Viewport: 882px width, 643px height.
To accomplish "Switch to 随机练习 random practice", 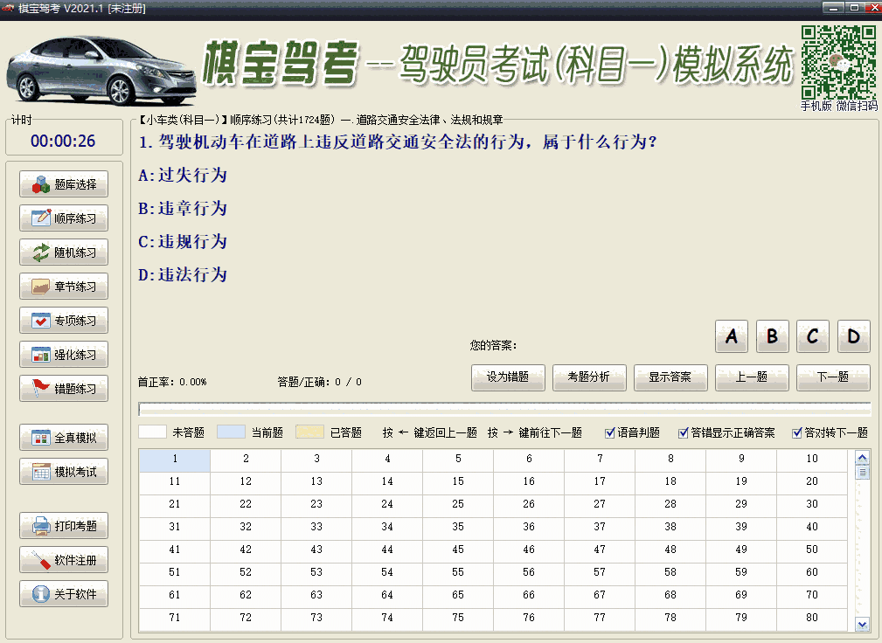I will pyautogui.click(x=62, y=252).
